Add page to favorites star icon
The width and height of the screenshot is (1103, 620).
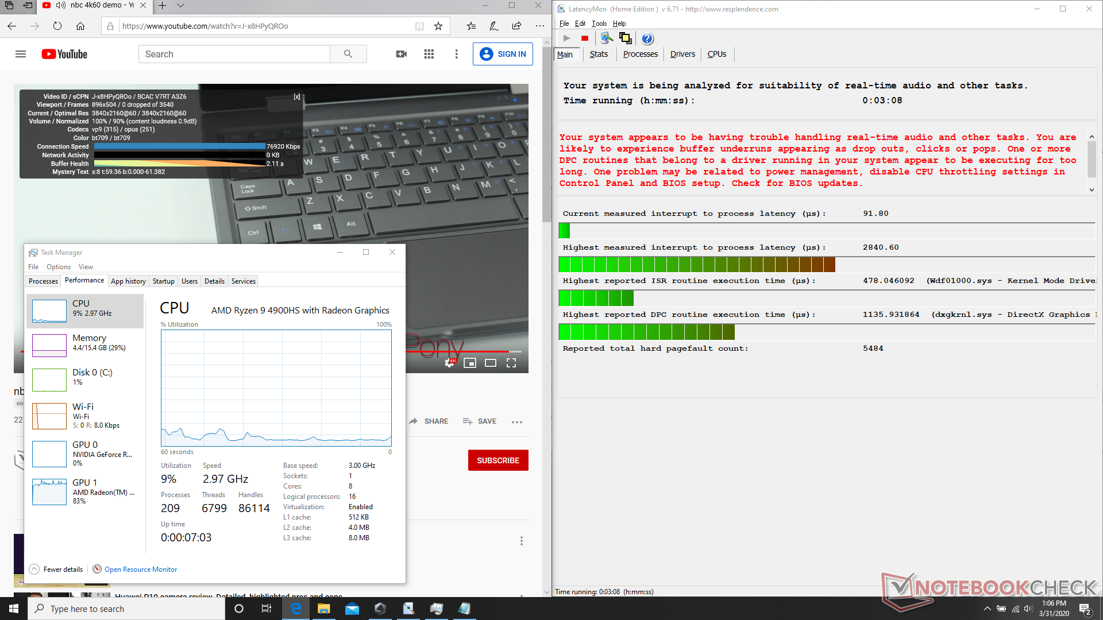(x=438, y=26)
